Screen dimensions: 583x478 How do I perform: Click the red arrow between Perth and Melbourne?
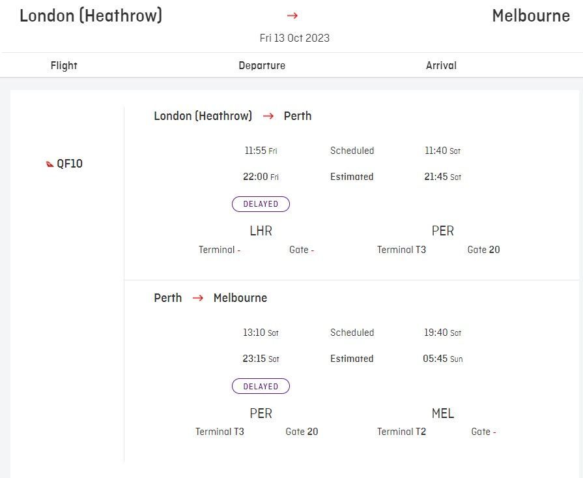198,298
